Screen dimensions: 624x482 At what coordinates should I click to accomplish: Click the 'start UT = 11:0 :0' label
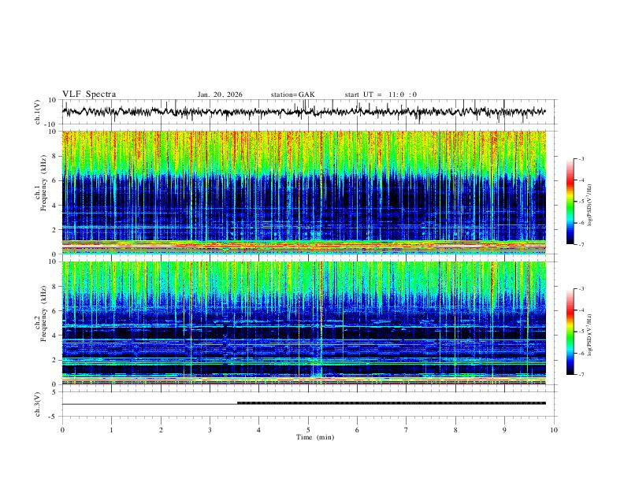(x=381, y=95)
